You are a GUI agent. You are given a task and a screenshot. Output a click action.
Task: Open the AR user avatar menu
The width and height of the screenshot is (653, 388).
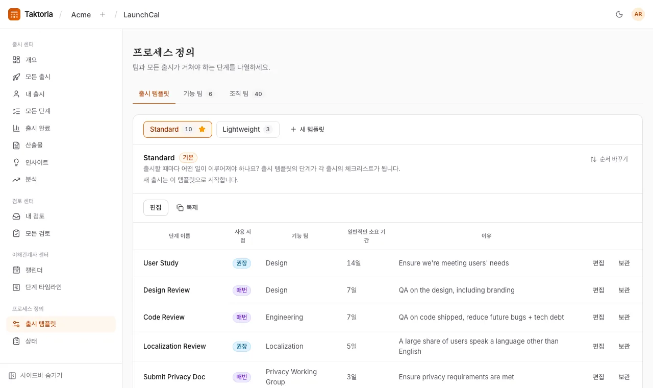pos(638,14)
